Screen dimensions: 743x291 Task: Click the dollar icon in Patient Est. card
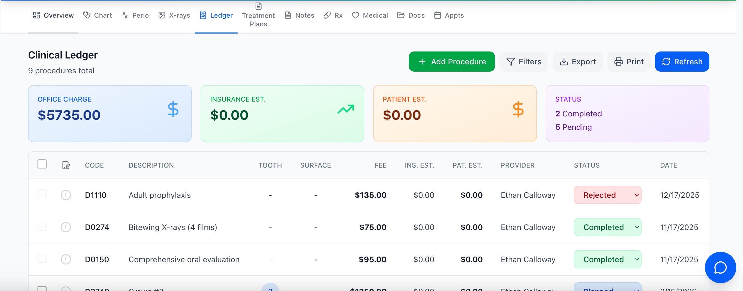click(518, 109)
